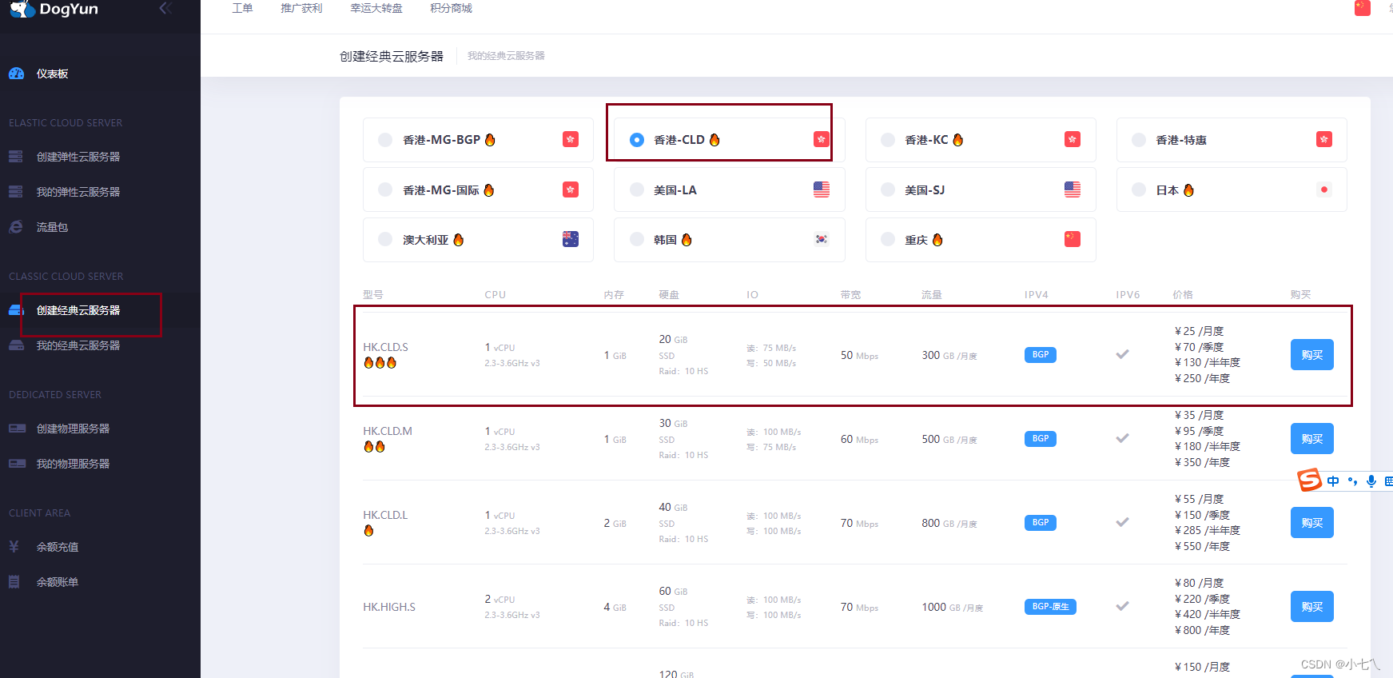Select the 日本 region radio
Screen dimensions: 1393x678
[1139, 189]
